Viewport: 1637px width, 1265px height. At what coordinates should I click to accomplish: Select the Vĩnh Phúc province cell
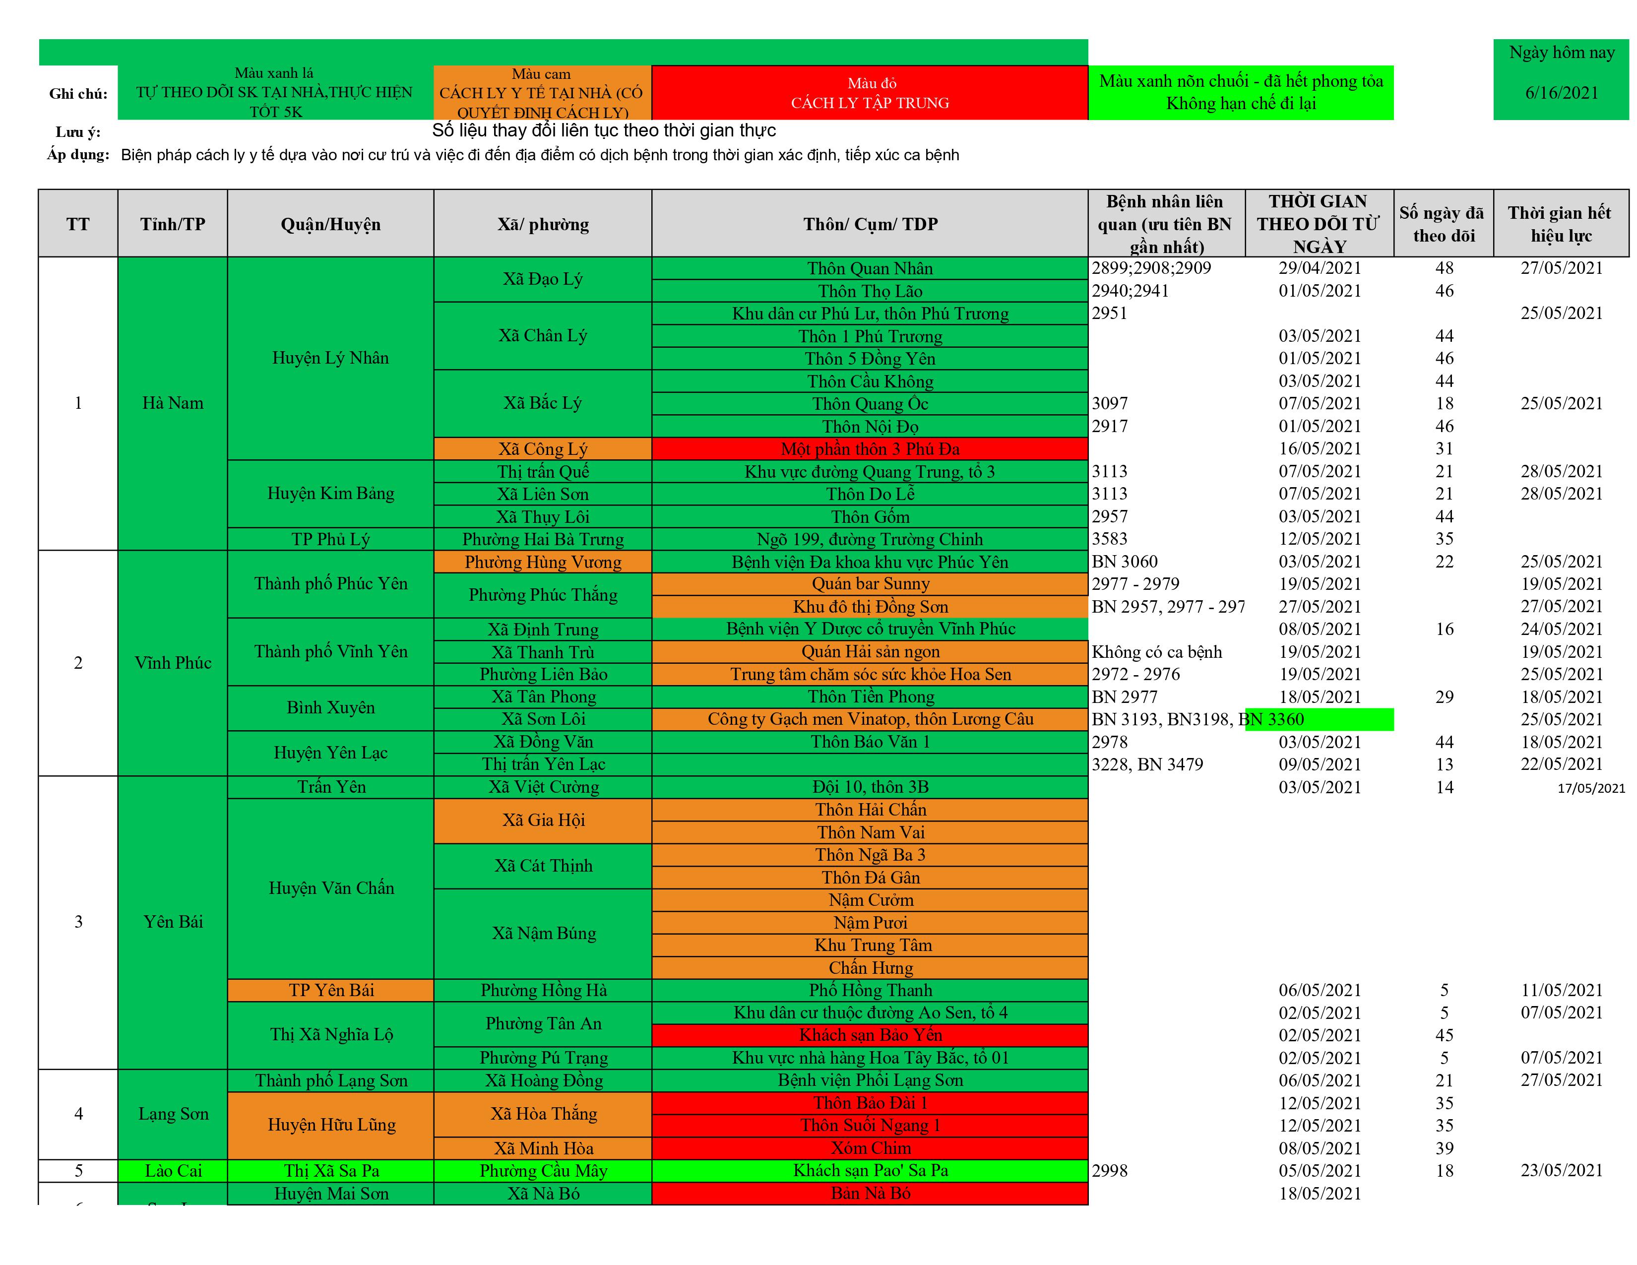(173, 663)
